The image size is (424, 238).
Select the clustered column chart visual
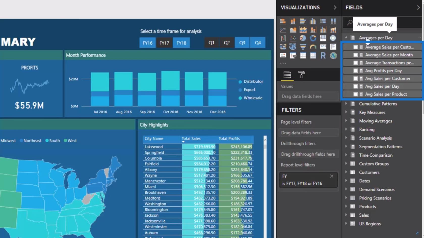pos(313,21)
